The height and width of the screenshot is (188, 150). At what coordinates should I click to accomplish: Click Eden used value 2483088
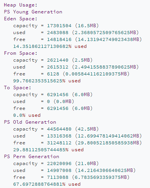[x=58, y=33]
